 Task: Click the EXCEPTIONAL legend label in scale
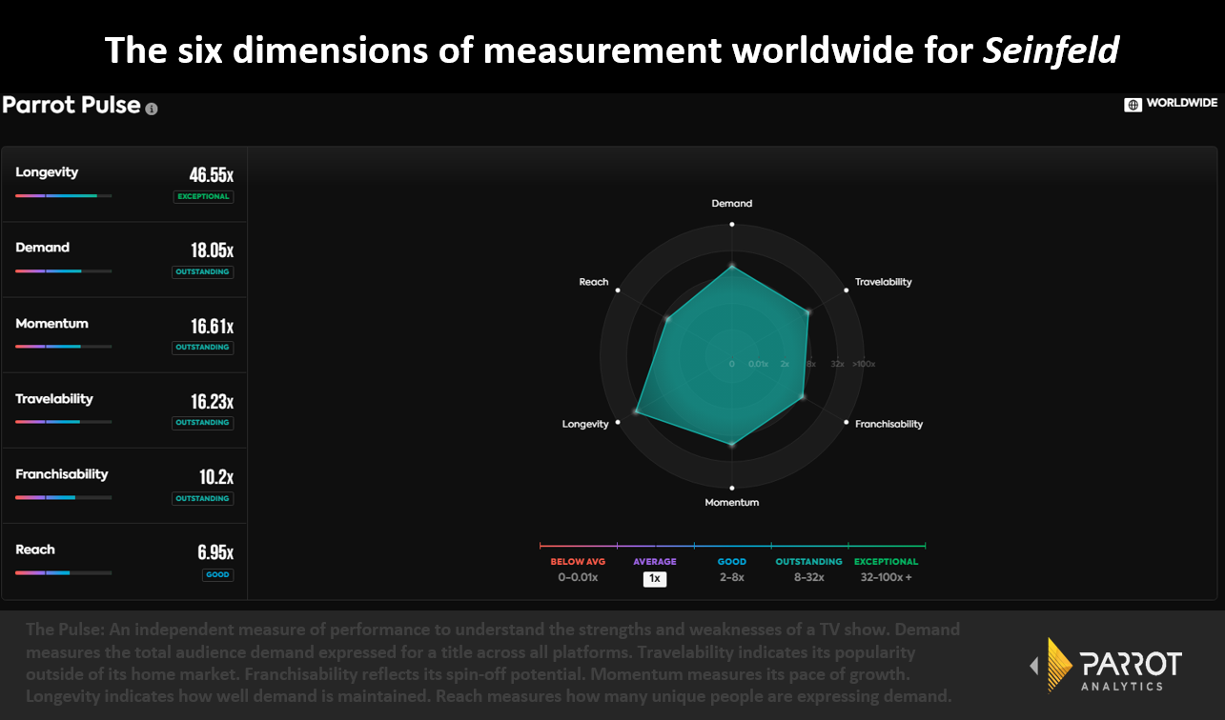pyautogui.click(x=887, y=562)
